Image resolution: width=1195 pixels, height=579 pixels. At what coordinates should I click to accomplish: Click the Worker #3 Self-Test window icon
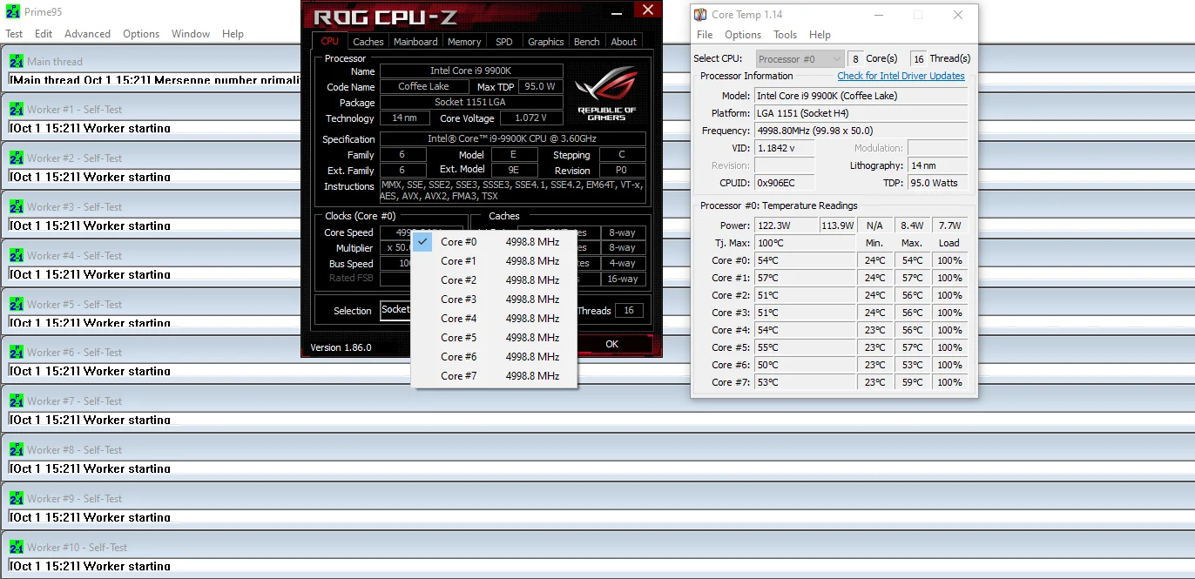17,207
